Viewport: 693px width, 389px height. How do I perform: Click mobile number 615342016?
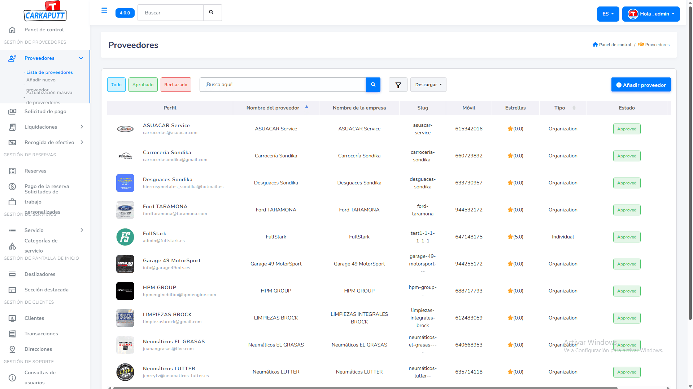[469, 129]
